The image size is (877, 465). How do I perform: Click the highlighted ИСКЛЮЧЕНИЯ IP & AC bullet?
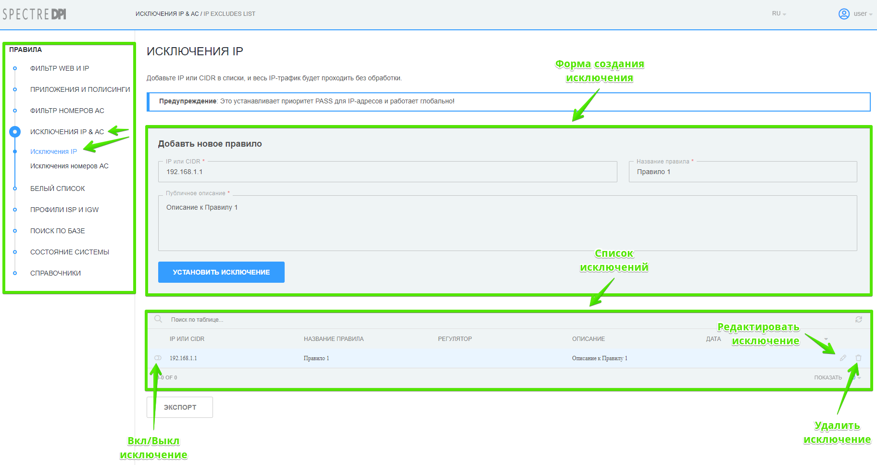coord(15,132)
